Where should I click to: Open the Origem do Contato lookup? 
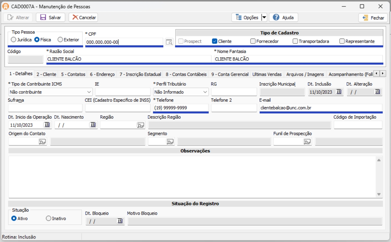click(42, 142)
